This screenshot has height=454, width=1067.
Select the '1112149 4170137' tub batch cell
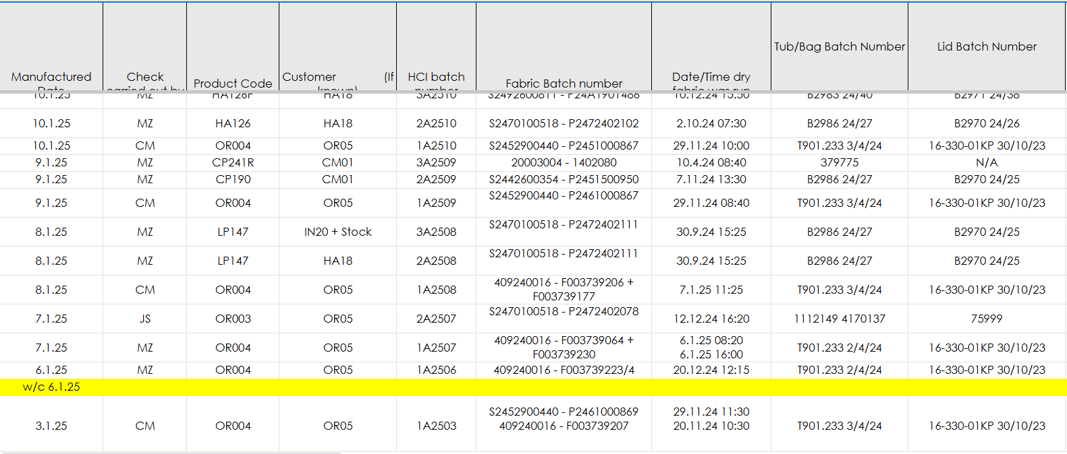tap(840, 319)
